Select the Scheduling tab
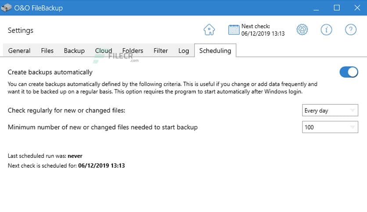Screen dimensions: 367x212 pyautogui.click(x=215, y=50)
